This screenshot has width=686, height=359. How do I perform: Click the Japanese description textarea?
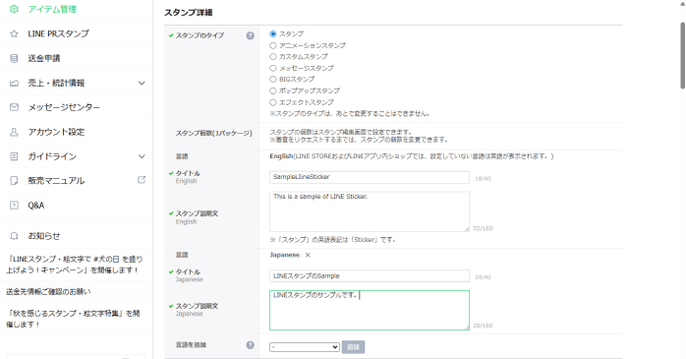click(x=370, y=310)
